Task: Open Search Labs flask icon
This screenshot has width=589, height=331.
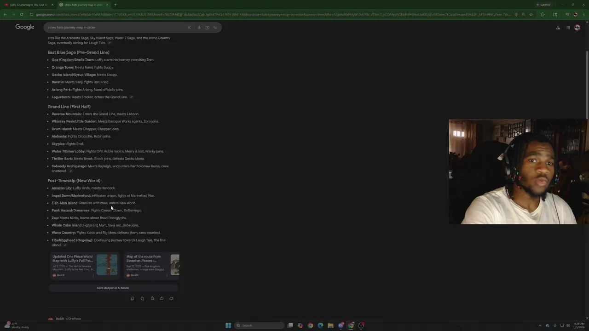Action: (558, 28)
